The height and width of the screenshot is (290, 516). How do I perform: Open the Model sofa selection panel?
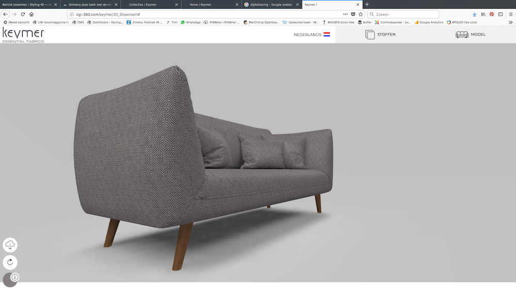click(471, 35)
